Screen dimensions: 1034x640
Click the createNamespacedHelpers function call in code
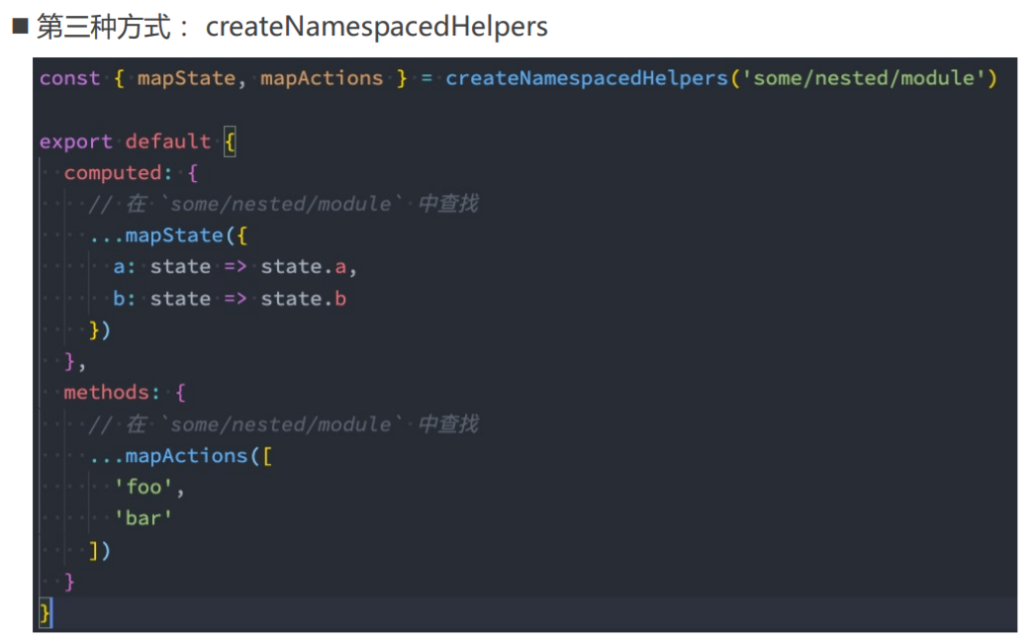pos(586,78)
